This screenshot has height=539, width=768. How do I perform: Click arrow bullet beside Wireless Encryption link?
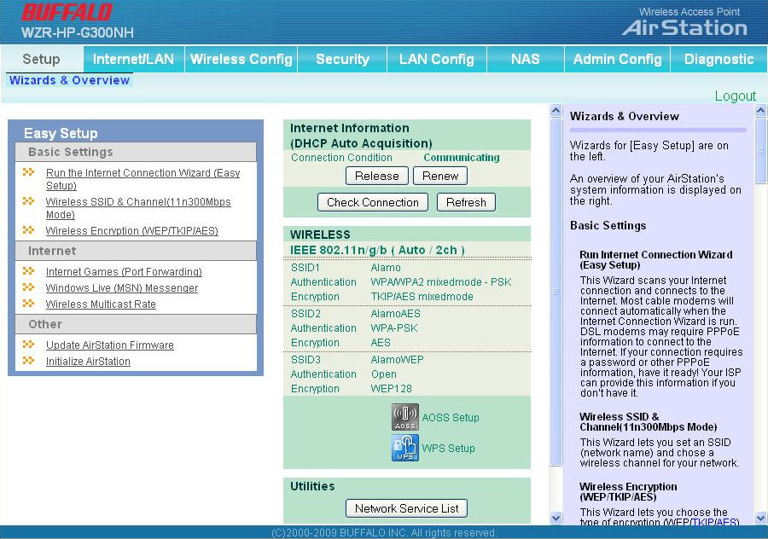29,229
